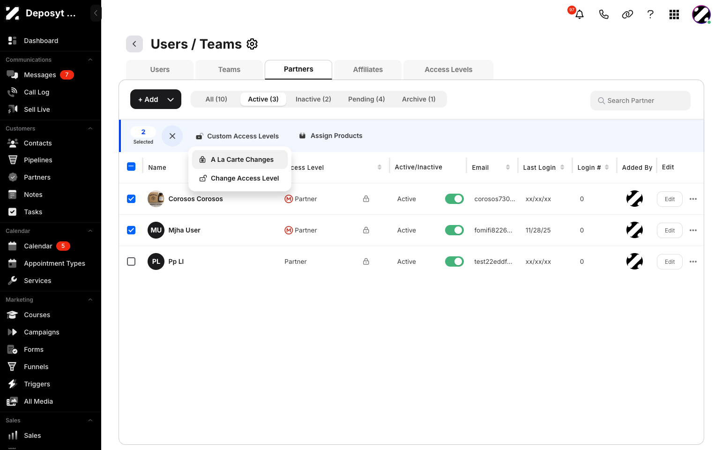Open the profile avatar in top right
722x450 pixels.
coord(701,15)
